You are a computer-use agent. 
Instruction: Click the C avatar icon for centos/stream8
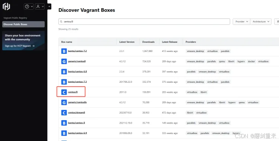click(64, 112)
